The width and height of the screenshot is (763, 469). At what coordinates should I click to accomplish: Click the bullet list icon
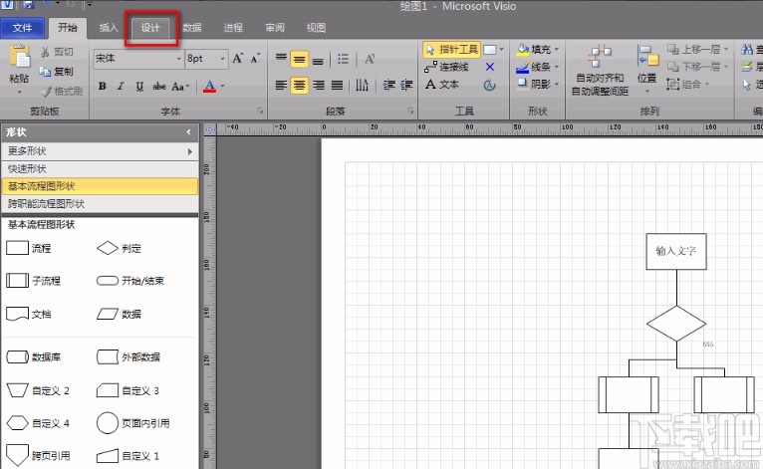[343, 59]
